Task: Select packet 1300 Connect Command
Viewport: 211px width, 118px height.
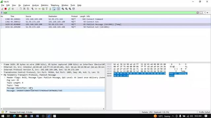Action: pyautogui.click(x=105, y=19)
